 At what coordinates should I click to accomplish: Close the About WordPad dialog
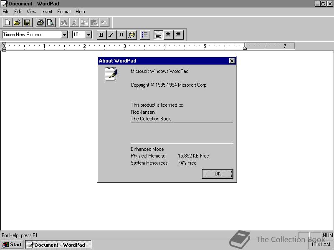pyautogui.click(x=232, y=61)
